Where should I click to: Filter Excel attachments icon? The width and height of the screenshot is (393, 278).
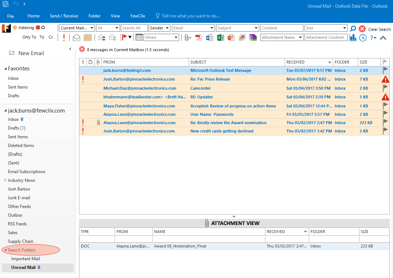(x=220, y=38)
